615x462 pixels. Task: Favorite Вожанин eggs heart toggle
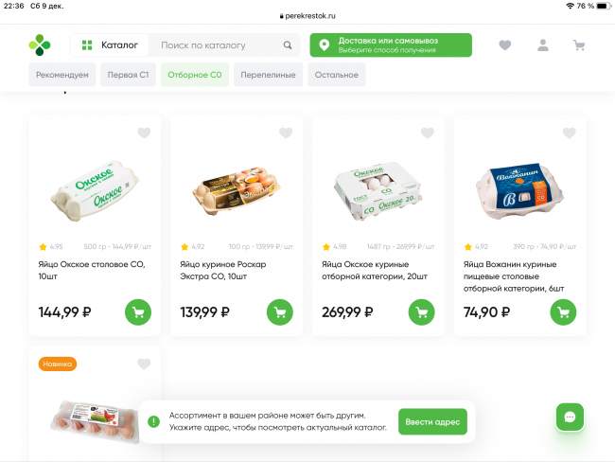[x=569, y=133]
